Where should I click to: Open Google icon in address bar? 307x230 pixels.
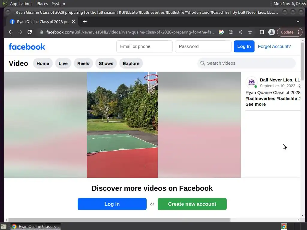click(x=221, y=32)
